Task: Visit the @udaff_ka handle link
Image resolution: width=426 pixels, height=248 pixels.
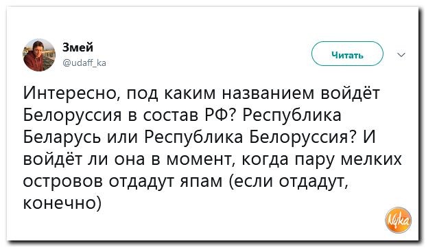Action: [84, 63]
